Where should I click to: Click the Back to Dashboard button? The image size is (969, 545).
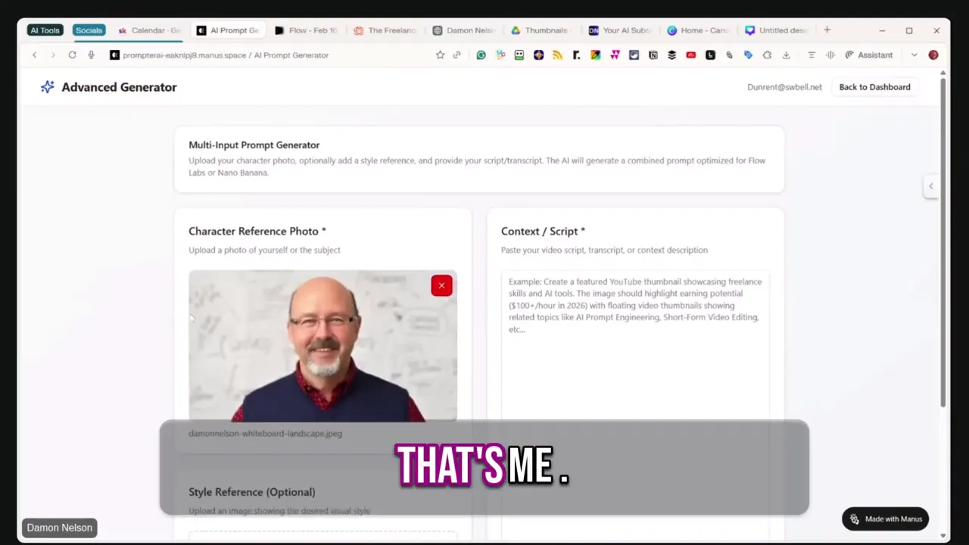874,87
